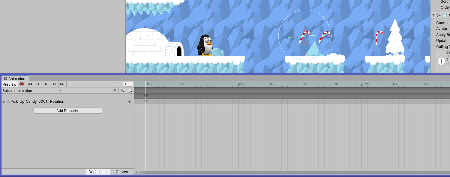
Task: Select the Animation window tab
Action: pyautogui.click(x=16, y=78)
